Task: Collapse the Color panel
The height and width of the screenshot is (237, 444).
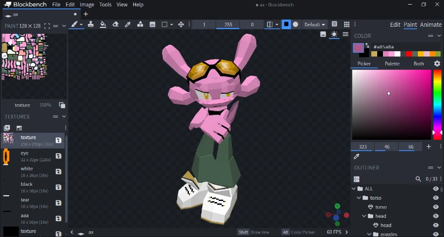Action: tap(439, 36)
